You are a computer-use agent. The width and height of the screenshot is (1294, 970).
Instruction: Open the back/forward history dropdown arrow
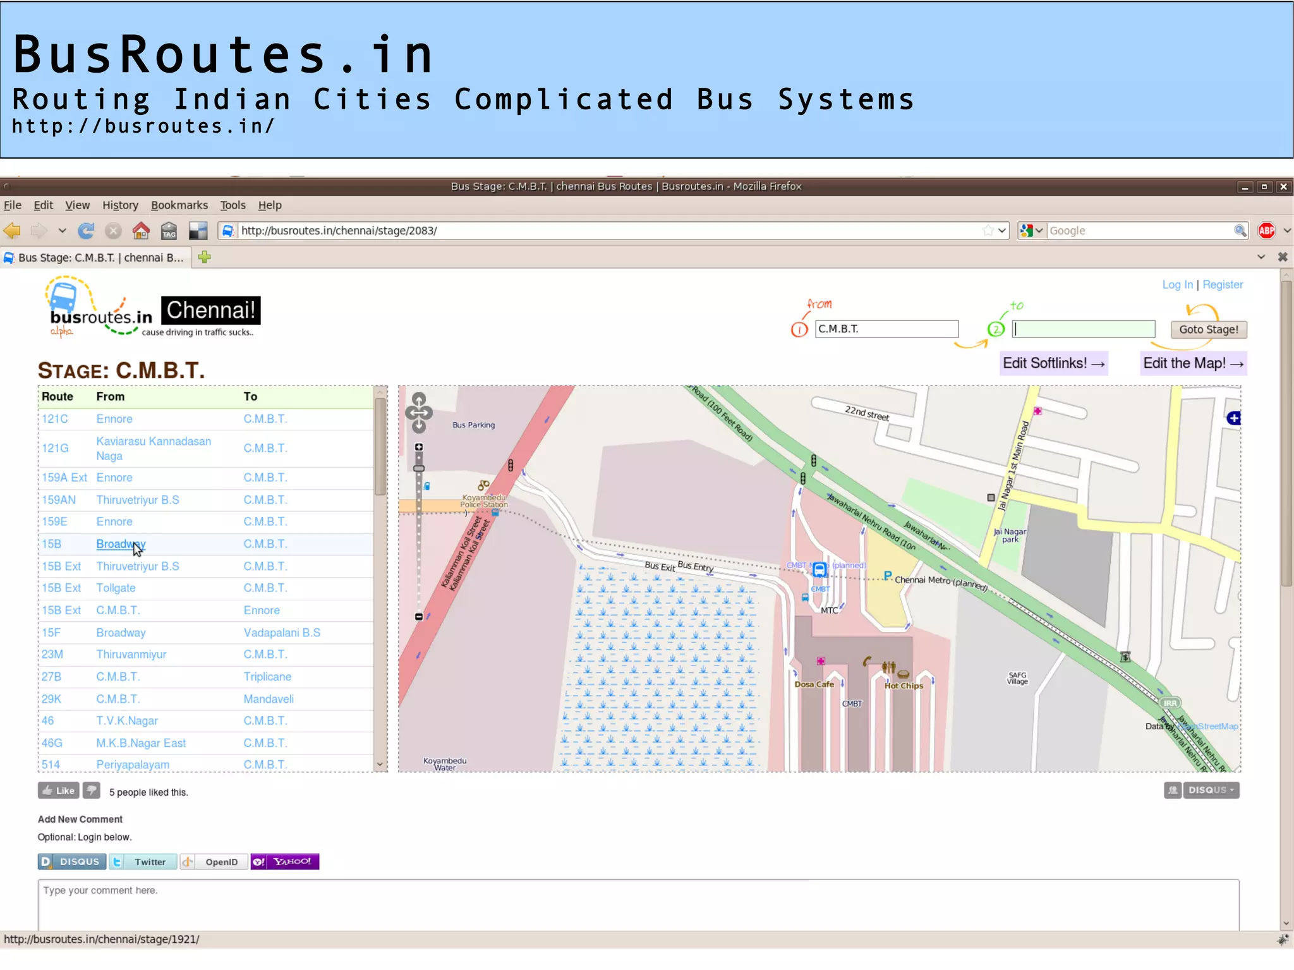(x=62, y=231)
